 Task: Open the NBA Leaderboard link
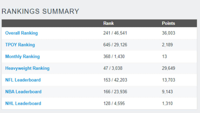23,92
